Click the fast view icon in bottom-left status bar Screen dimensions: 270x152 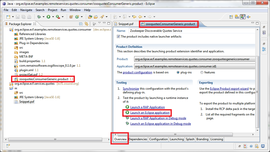pyautogui.click(x=8, y=146)
